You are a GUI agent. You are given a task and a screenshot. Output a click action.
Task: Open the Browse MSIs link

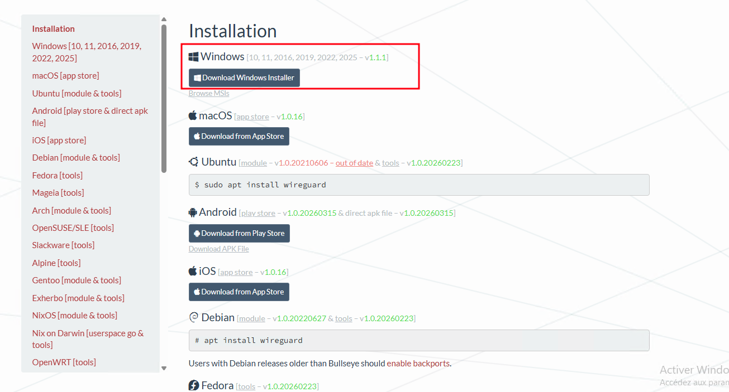209,94
